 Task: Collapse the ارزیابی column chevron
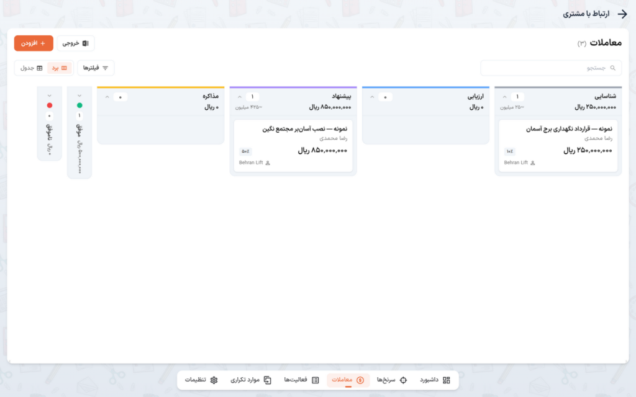coord(372,97)
